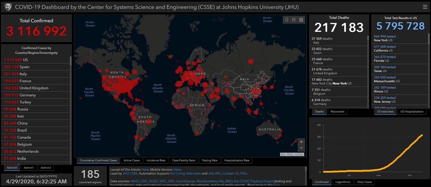Select Spain in the confirmed cases list
This screenshot has height=187, width=431.
24,67
